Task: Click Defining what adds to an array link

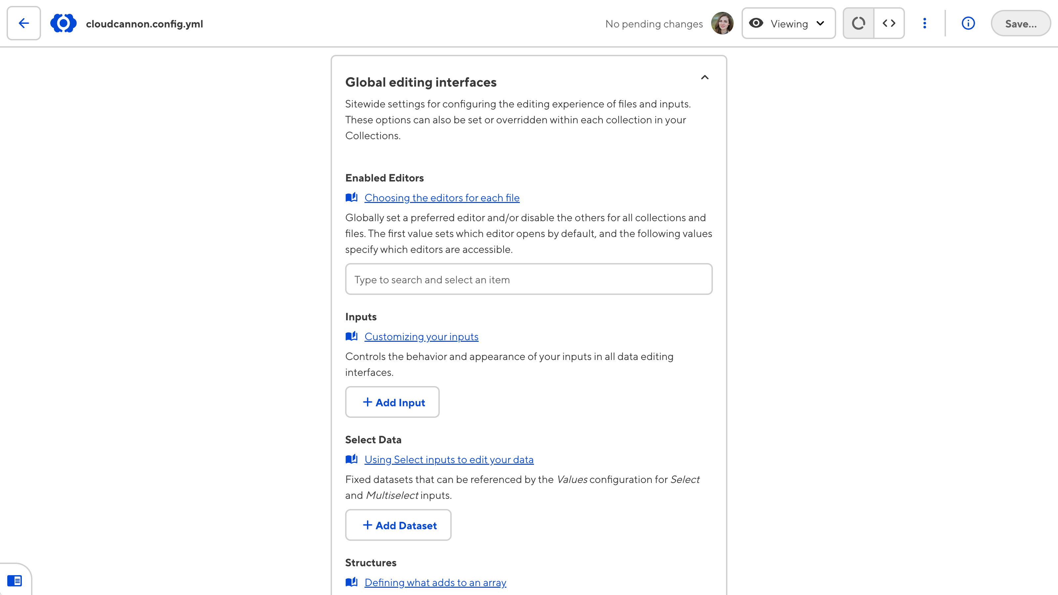Action: pyautogui.click(x=435, y=582)
